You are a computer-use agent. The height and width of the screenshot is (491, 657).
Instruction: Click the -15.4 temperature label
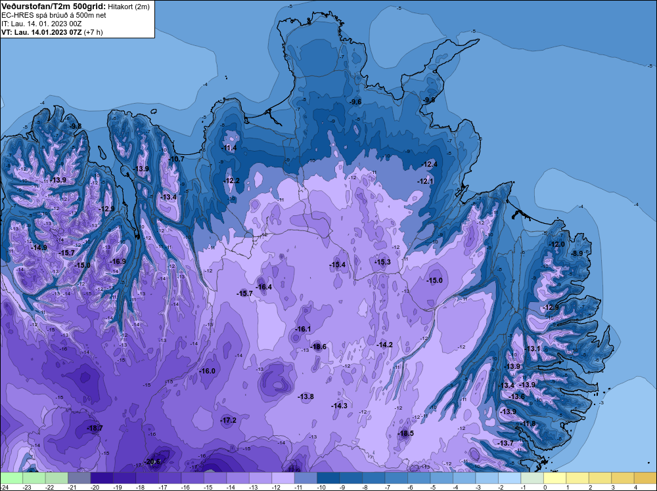pos(337,265)
